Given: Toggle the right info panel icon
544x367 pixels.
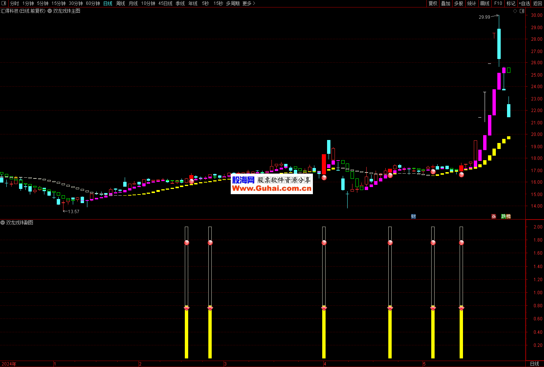Looking at the screenshot, I should tap(522, 11).
